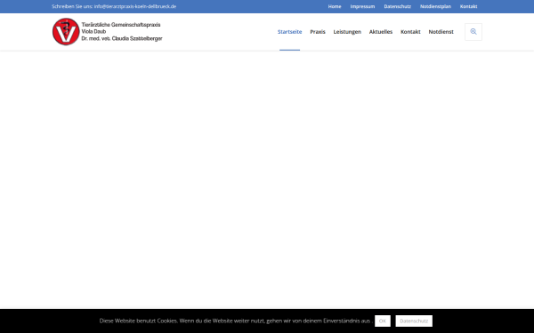
Task: Select Aktuelles in the main navigation
Action: 381,32
